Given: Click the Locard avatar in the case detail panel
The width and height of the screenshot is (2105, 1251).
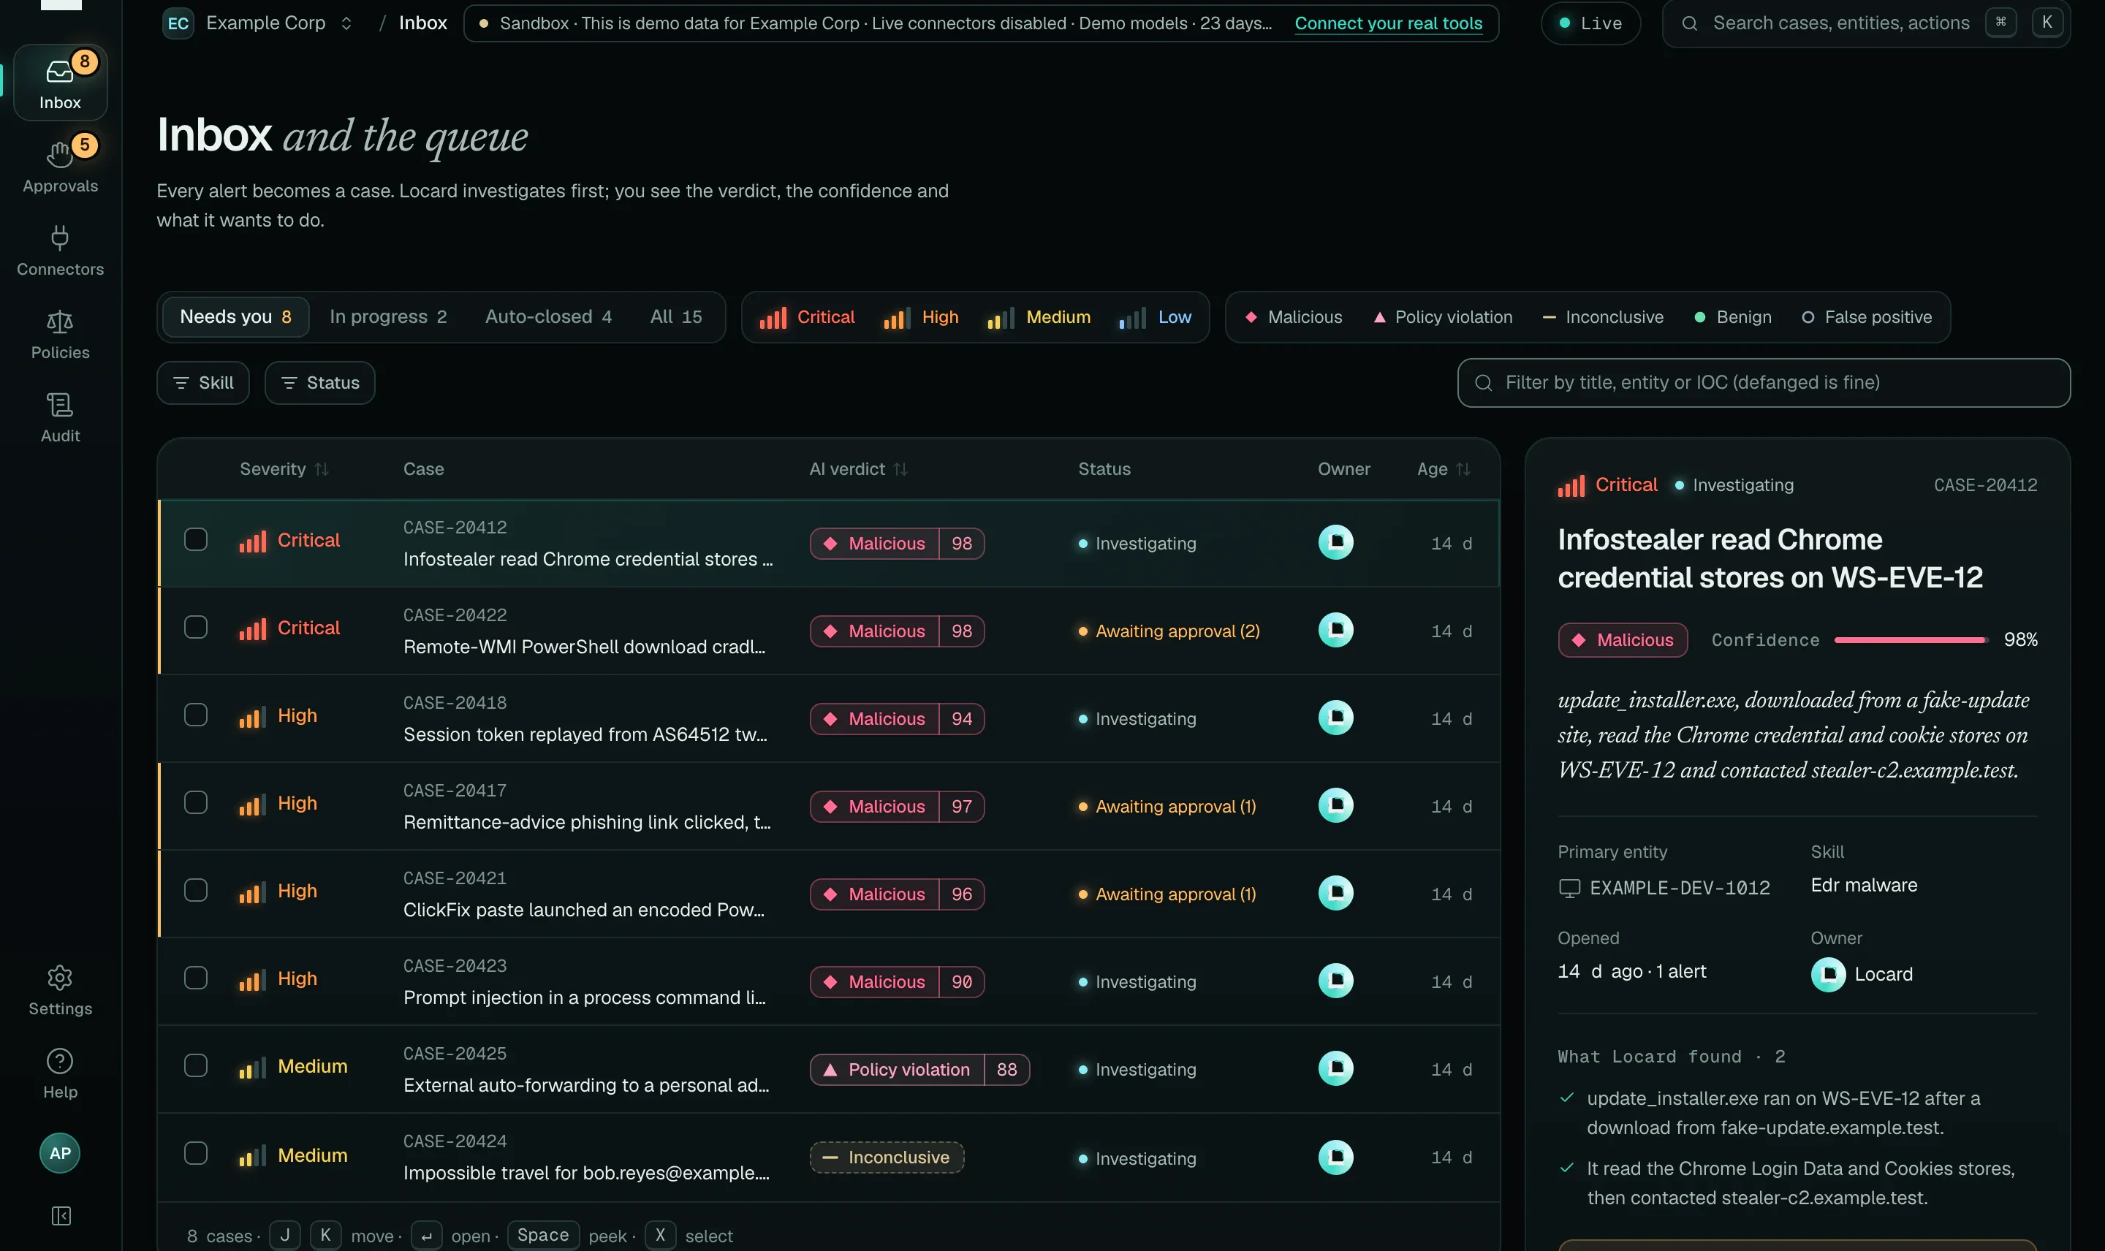Looking at the screenshot, I should point(1828,973).
